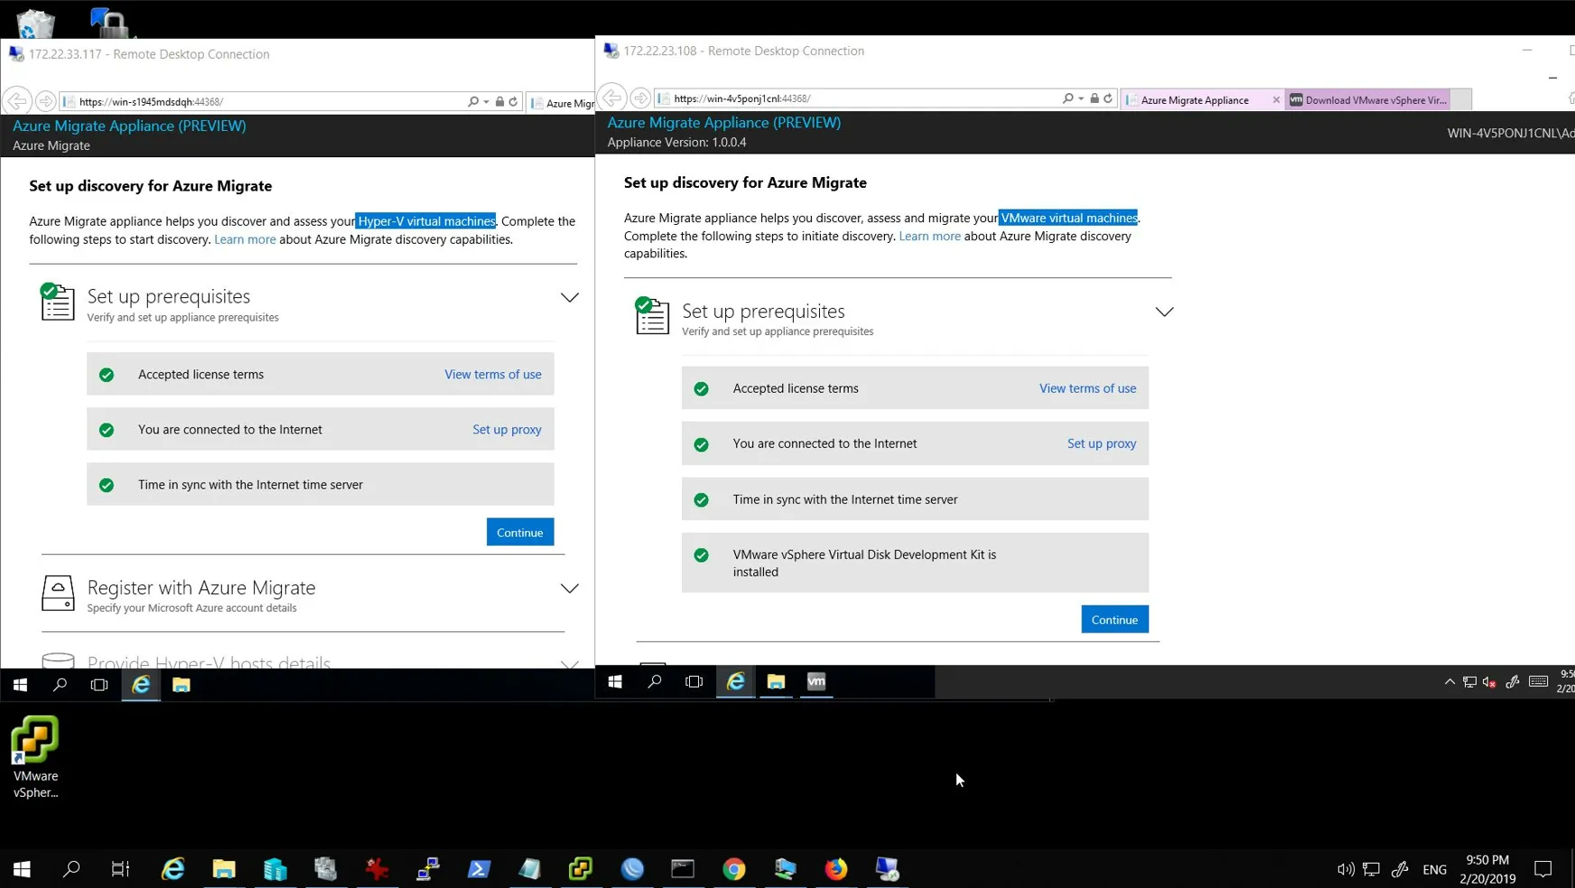Open View terms of use in Hyper-V appliance
Image resolution: width=1575 pixels, height=888 pixels.
click(493, 374)
